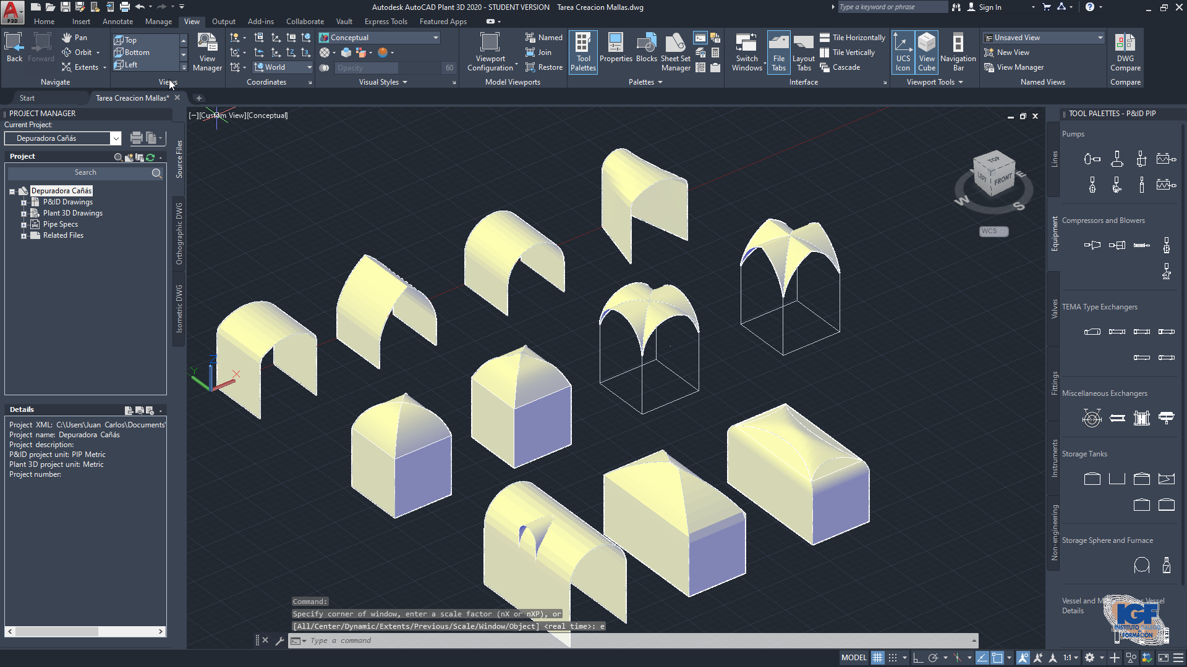
Task: Open DWG Compare
Action: pyautogui.click(x=1125, y=52)
